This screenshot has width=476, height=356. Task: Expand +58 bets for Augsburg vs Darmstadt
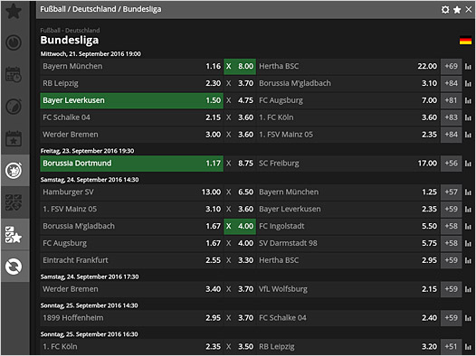[x=451, y=244]
